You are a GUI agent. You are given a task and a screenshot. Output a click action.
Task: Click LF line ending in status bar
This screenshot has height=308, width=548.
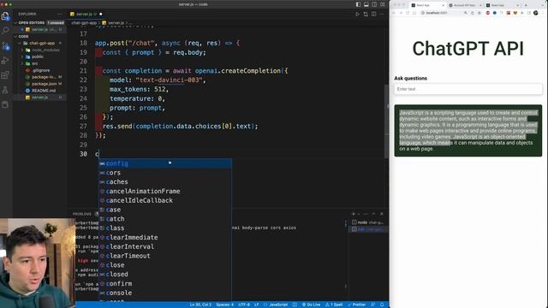256,305
